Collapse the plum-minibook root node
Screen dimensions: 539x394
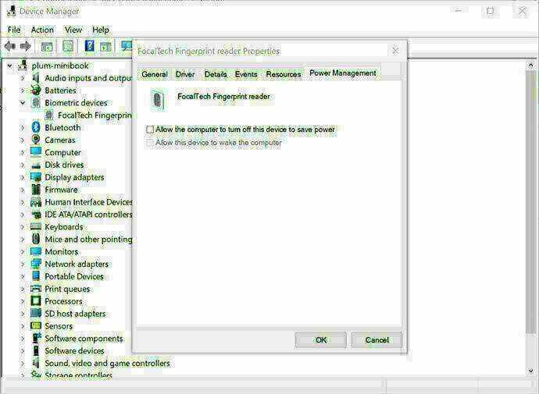coord(9,66)
